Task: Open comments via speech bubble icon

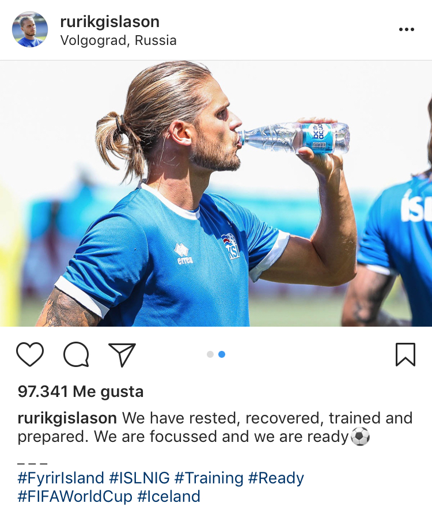Action: 76,354
